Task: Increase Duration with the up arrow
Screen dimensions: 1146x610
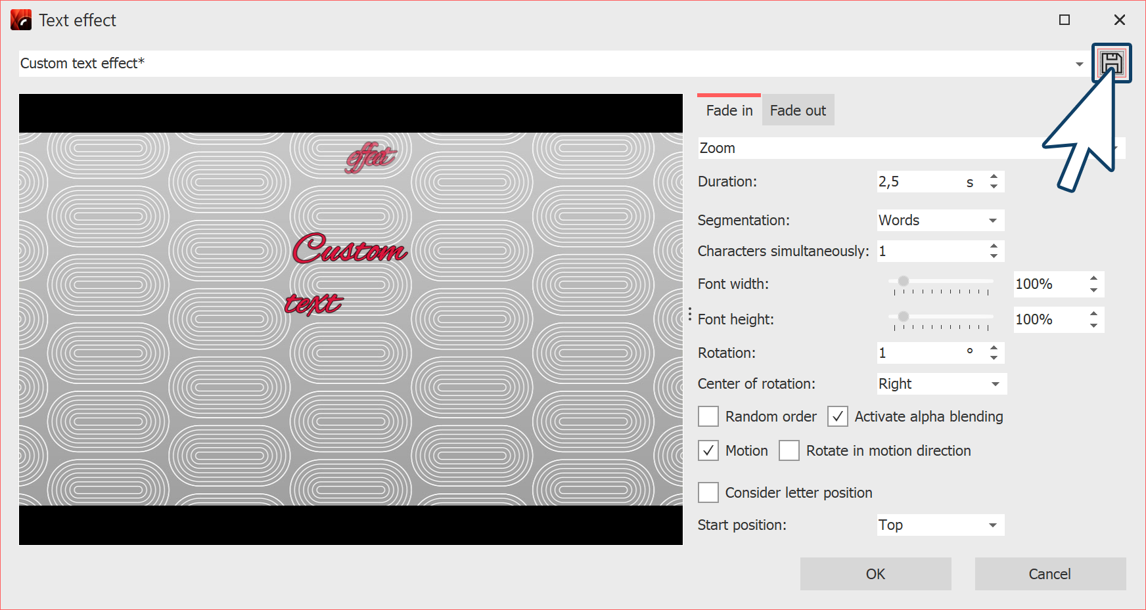Action: (994, 177)
